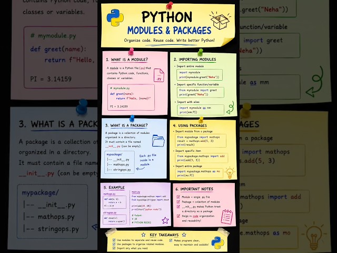Toggle the 'Import only what you need' checkbox

coord(114,248)
